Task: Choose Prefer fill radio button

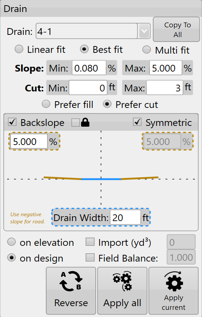Action: (46, 104)
